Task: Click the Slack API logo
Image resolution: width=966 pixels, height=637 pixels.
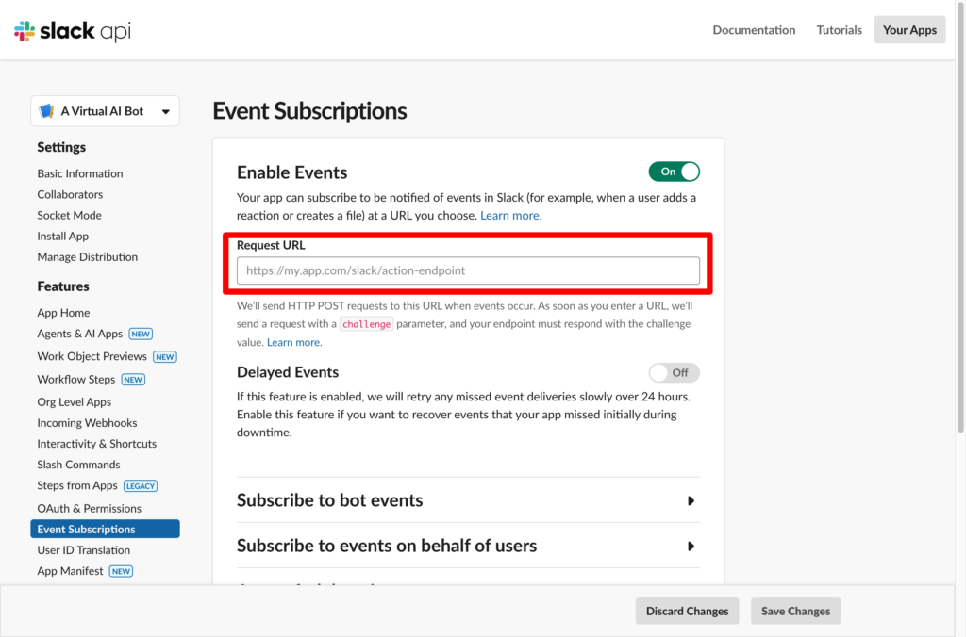Action: click(73, 31)
